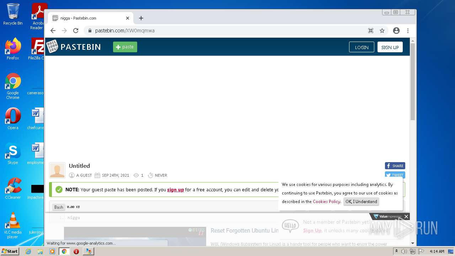Click Chrome taskbar icon
Screen dimensions: 455x256
point(64,251)
